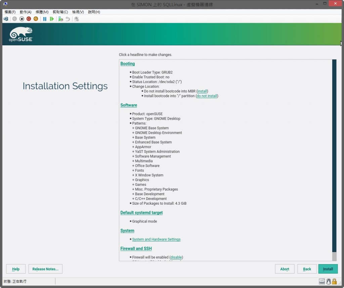Image resolution: width=344 pixels, height=288 pixels.
Task: Click '+ Enhanced Base System' pattern
Action: click(152, 142)
